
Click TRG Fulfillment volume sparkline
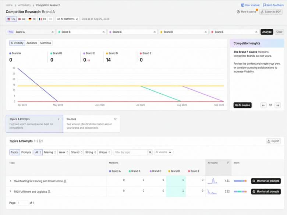tap(212, 191)
